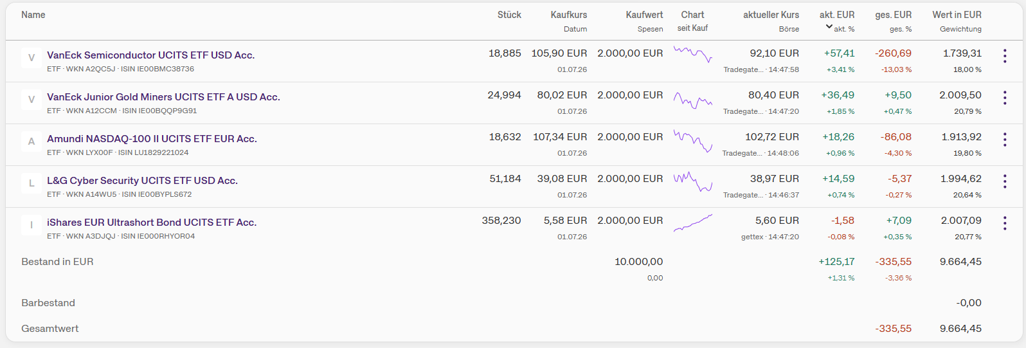Viewport: 1026px width, 348px height.
Task: View sparkline chart for iShares Ultrashort Bond
Action: [x=693, y=223]
